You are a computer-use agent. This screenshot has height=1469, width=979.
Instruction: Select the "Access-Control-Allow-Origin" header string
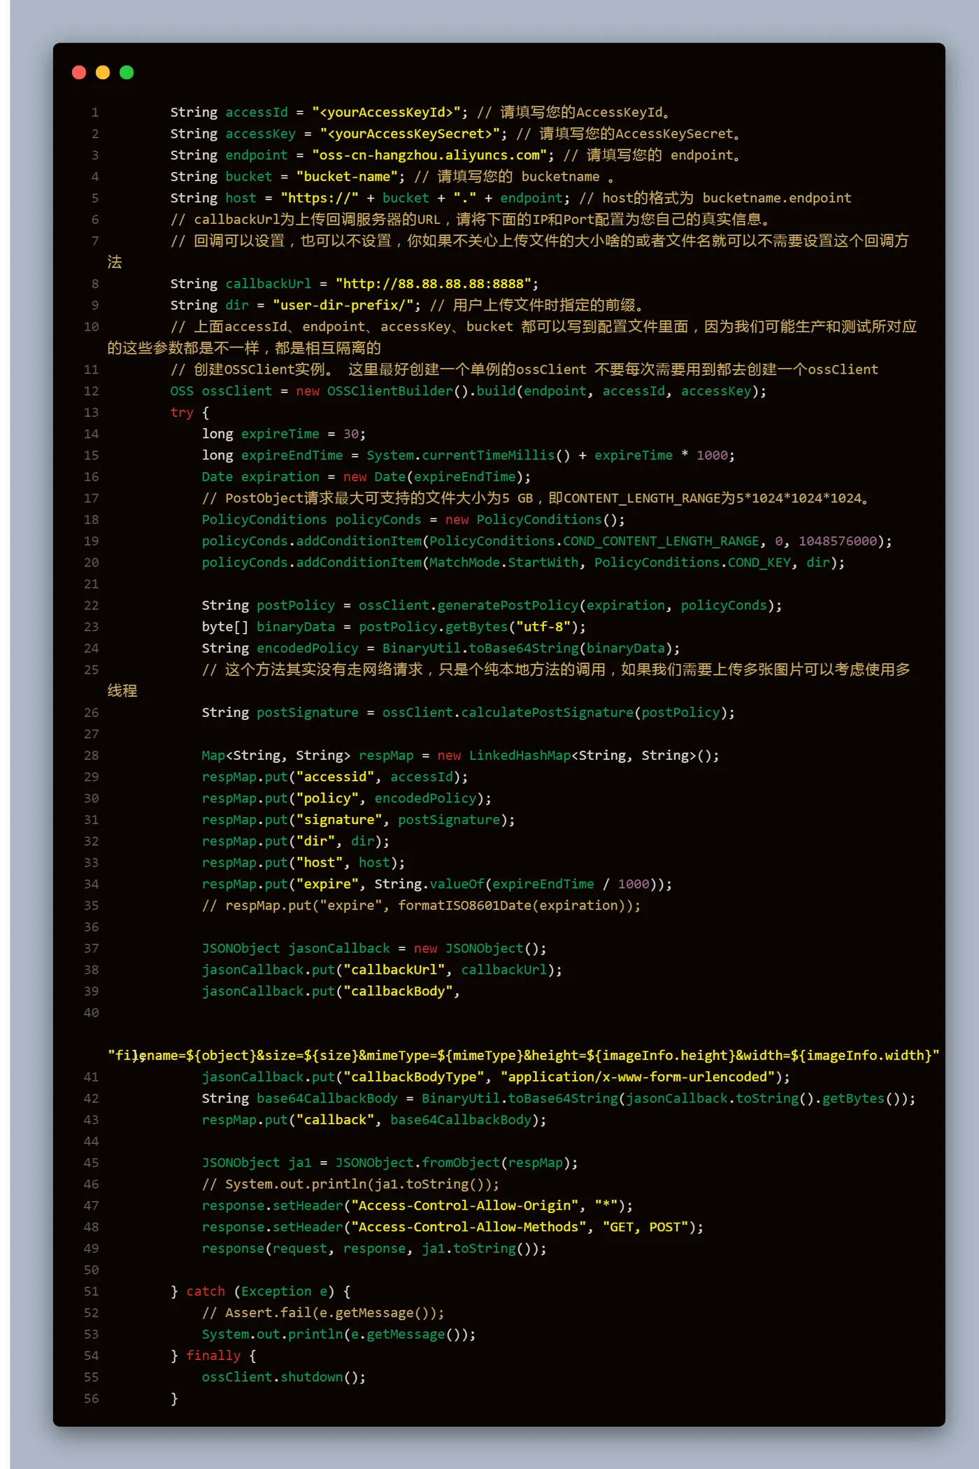tap(465, 1206)
